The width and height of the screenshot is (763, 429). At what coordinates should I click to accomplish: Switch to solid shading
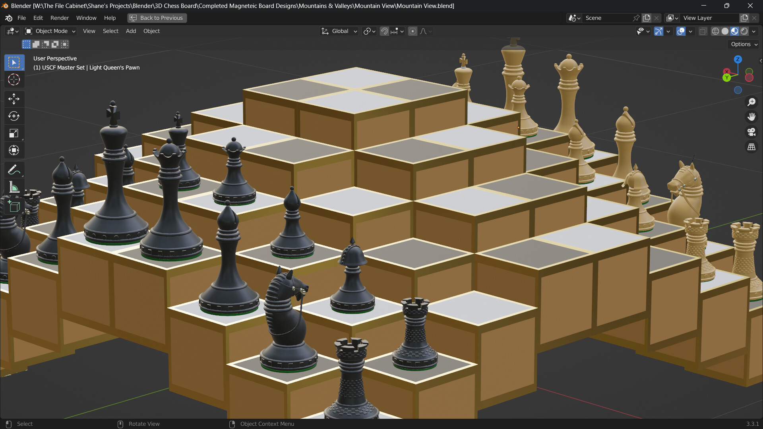(x=725, y=31)
